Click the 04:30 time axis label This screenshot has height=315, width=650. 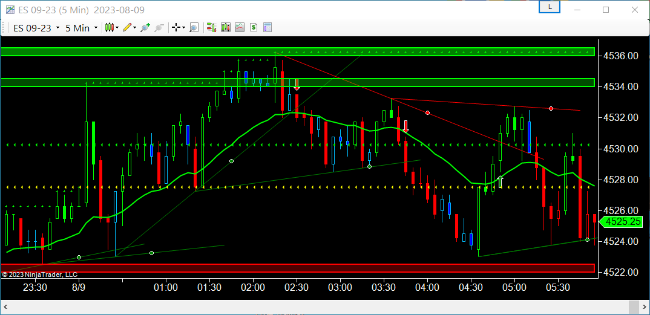pos(471,287)
